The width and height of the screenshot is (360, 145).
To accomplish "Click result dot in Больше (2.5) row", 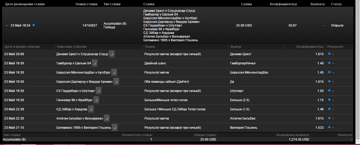I will point(329,100).
